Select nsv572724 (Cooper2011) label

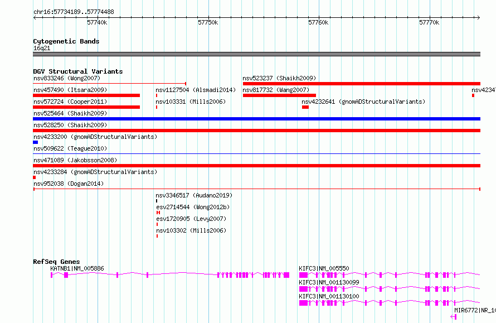70,102
